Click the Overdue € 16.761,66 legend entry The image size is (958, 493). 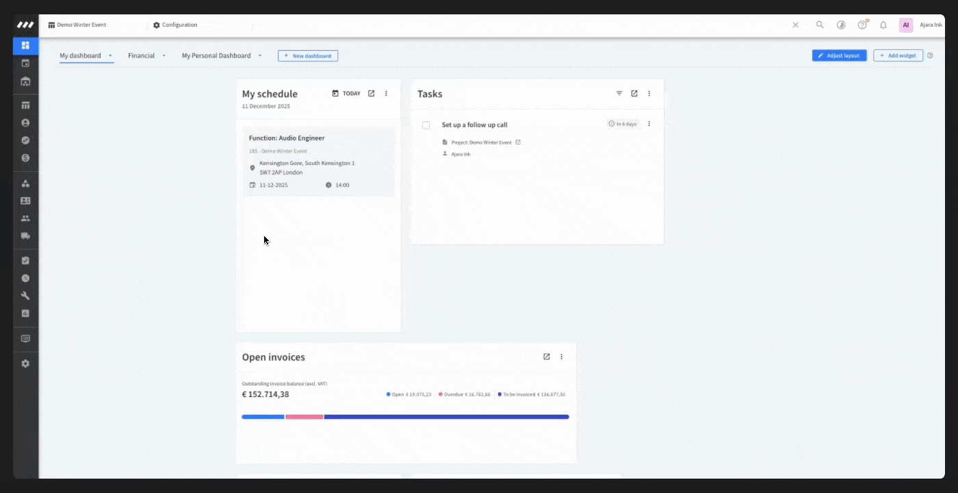click(464, 394)
